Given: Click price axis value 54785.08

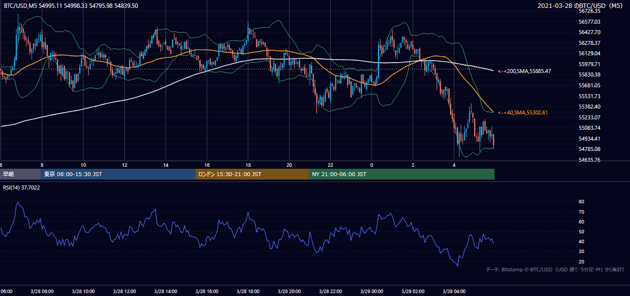Looking at the screenshot, I should point(589,149).
